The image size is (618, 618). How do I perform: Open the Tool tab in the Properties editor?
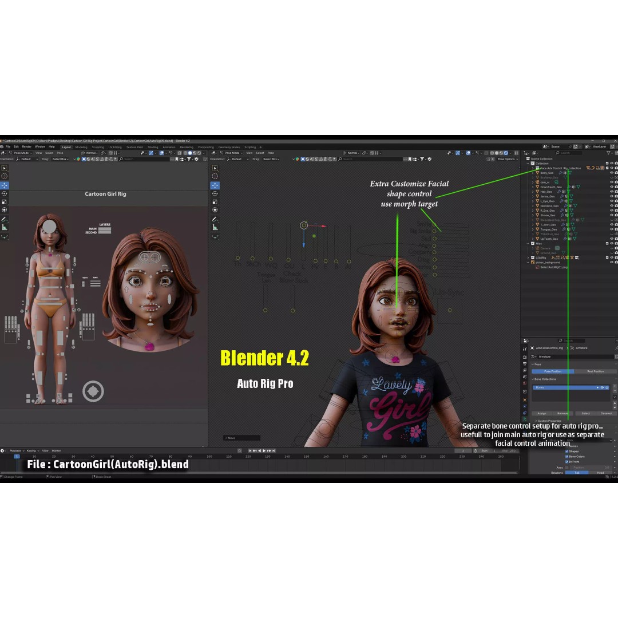[x=525, y=349]
